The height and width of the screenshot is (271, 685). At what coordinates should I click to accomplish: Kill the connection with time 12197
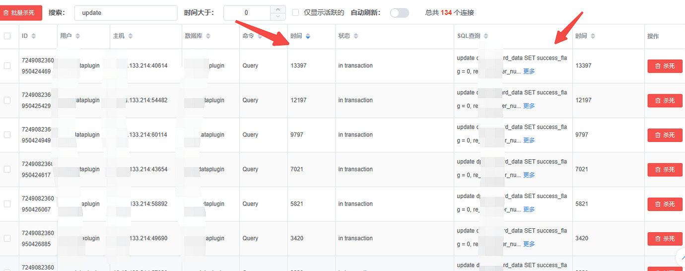pyautogui.click(x=665, y=100)
